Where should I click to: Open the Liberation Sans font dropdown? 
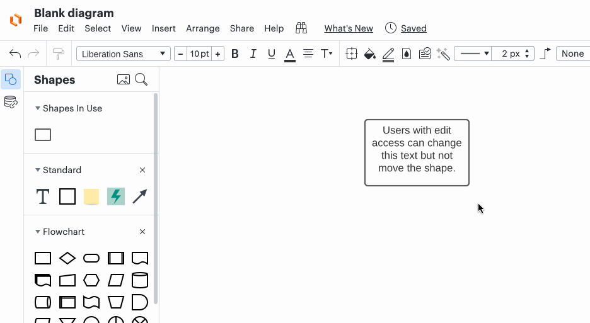[x=124, y=54]
